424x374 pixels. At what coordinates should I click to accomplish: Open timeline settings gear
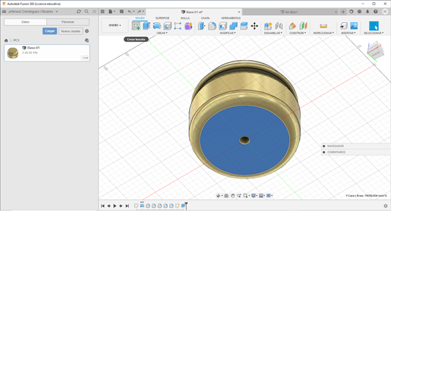tap(385, 206)
